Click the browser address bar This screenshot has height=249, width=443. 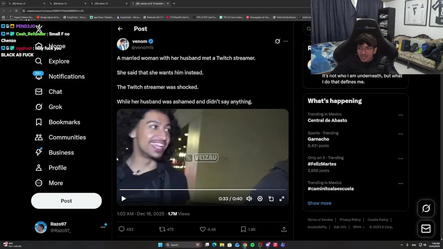tap(166, 11)
